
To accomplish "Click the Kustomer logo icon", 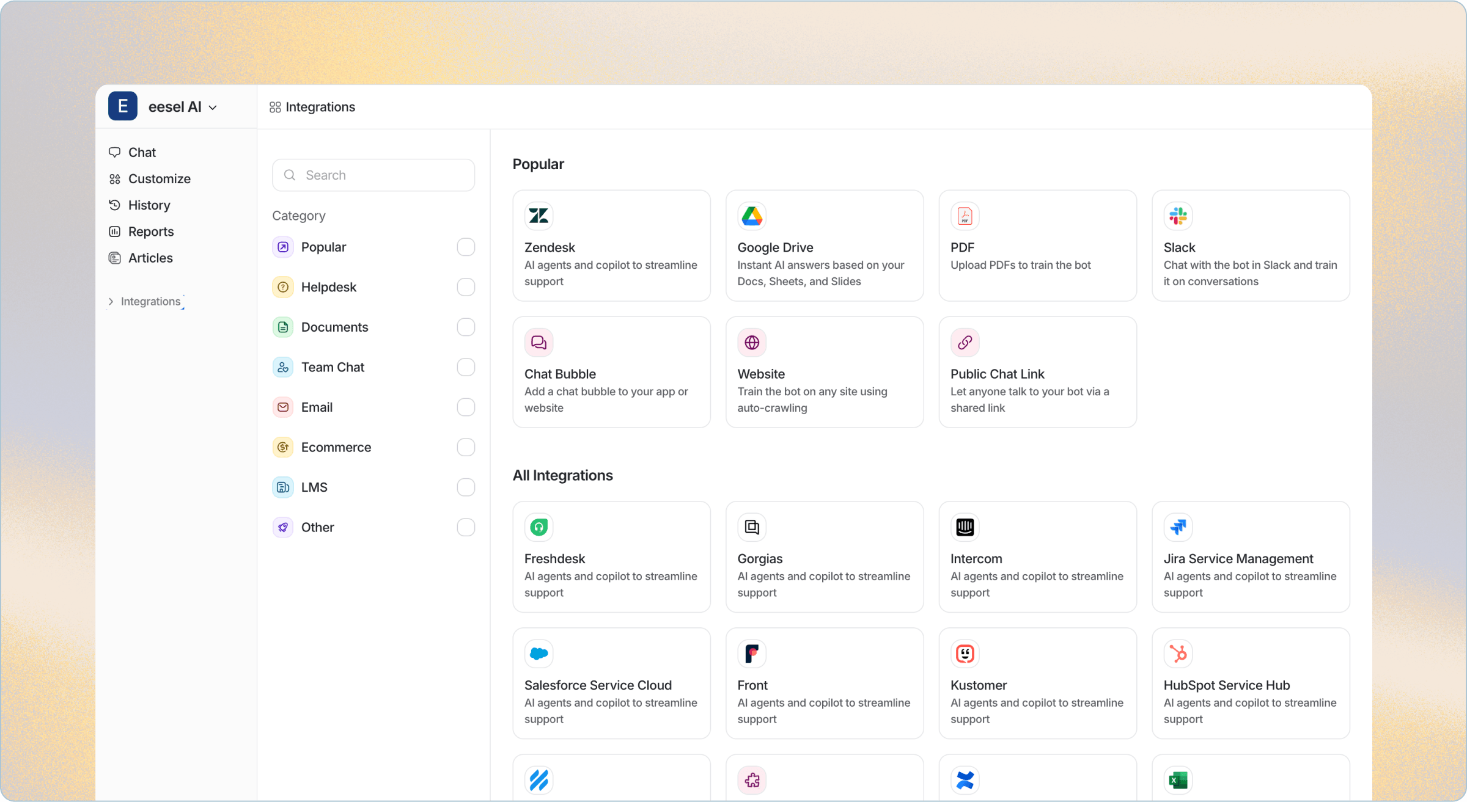I will point(965,654).
